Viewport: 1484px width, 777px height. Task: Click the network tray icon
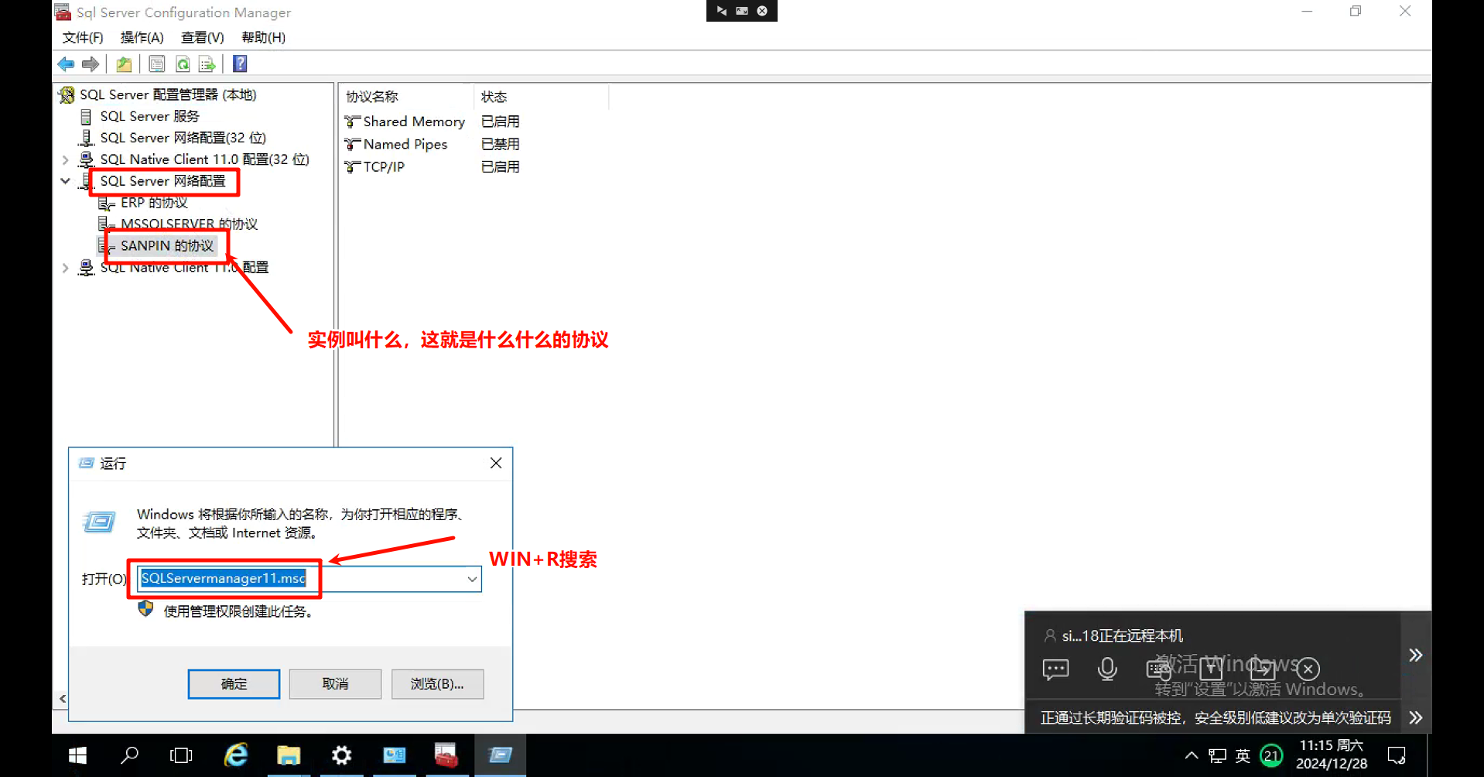point(1218,755)
